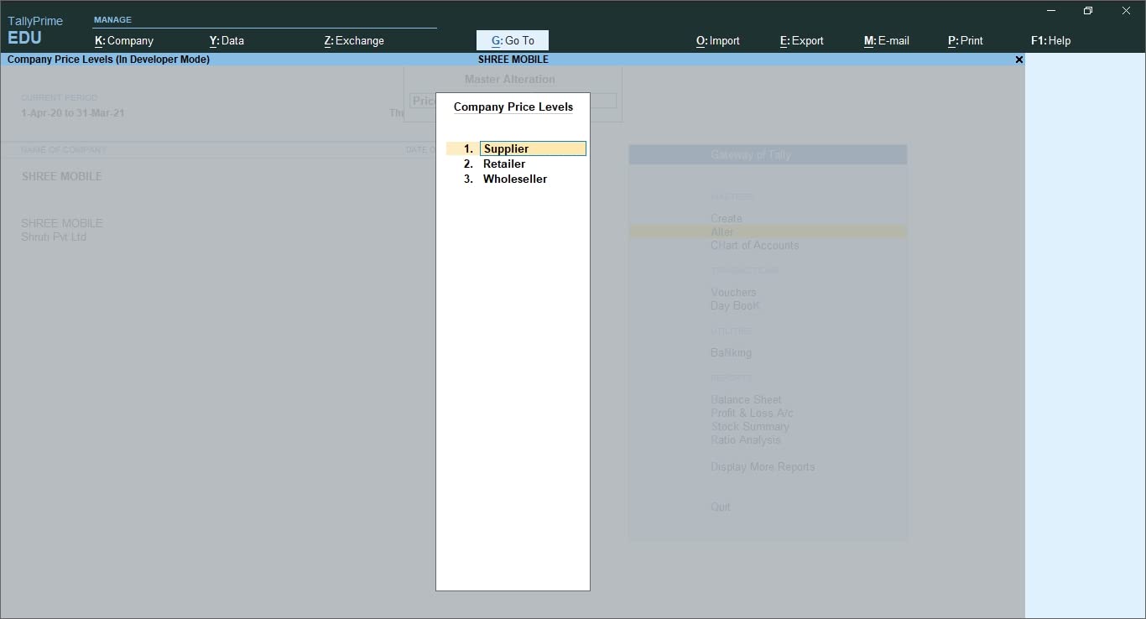Open the Company menu

coord(123,39)
